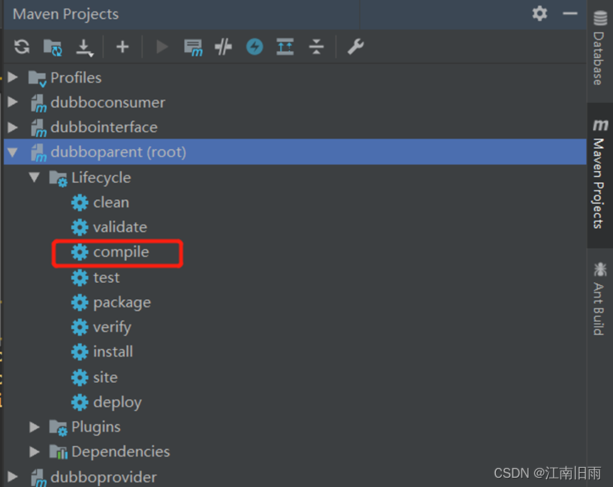Click gear icon beside install
This screenshot has height=487, width=613.
[x=80, y=352]
